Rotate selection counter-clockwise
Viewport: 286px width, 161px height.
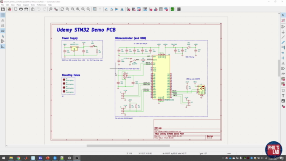pyautogui.click(x=106, y=9)
